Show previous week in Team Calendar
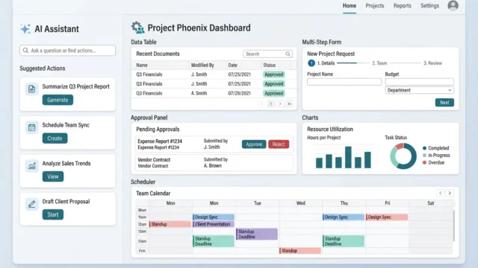The width and height of the screenshot is (478, 268). click(440, 193)
